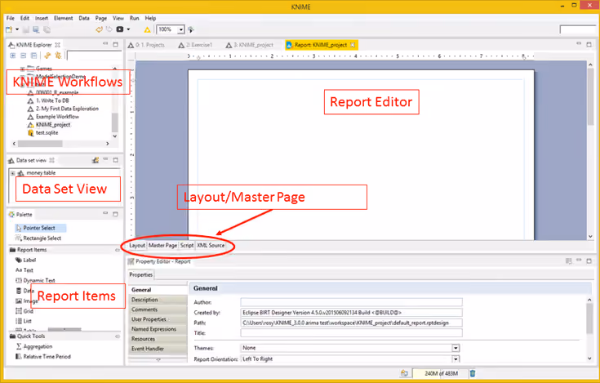Select 006001_R_example workflow in explorer

[x=57, y=92]
